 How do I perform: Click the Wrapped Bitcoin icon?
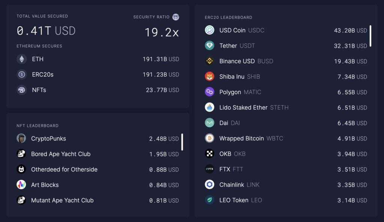click(209, 138)
